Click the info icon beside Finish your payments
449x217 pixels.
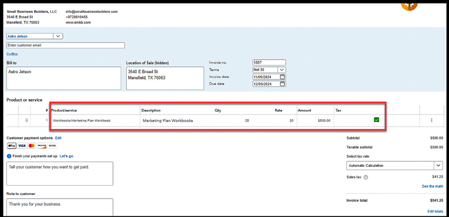tap(9, 156)
